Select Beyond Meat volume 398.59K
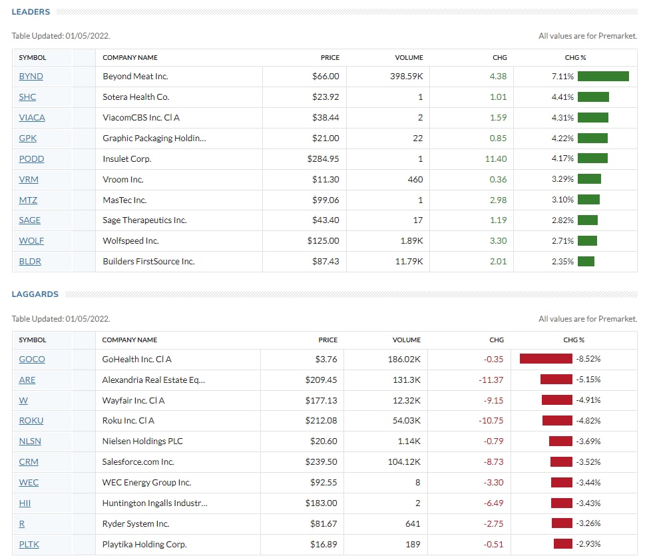The width and height of the screenshot is (645, 560). pyautogui.click(x=407, y=77)
